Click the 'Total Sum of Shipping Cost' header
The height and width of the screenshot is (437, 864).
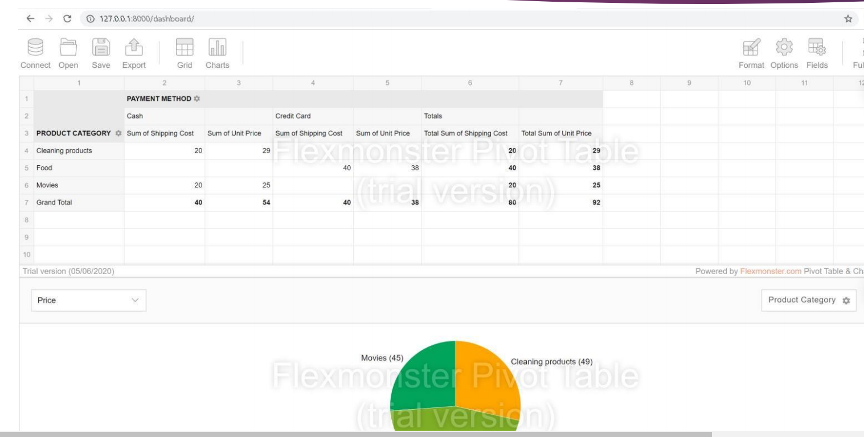coord(470,133)
